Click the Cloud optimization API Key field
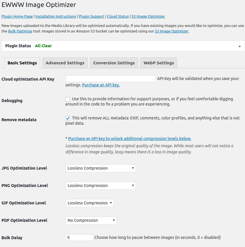 (x=110, y=78)
